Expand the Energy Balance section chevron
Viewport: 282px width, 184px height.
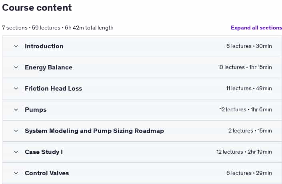(x=16, y=67)
